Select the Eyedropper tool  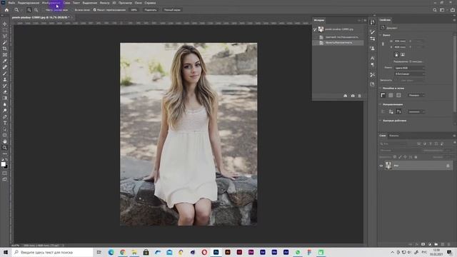(x=5, y=61)
